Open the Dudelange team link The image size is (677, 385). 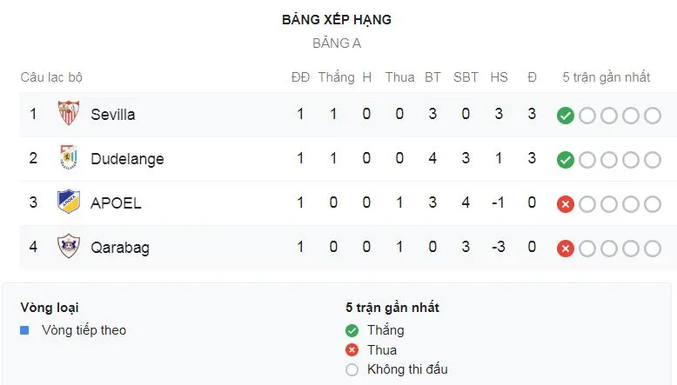point(127,158)
